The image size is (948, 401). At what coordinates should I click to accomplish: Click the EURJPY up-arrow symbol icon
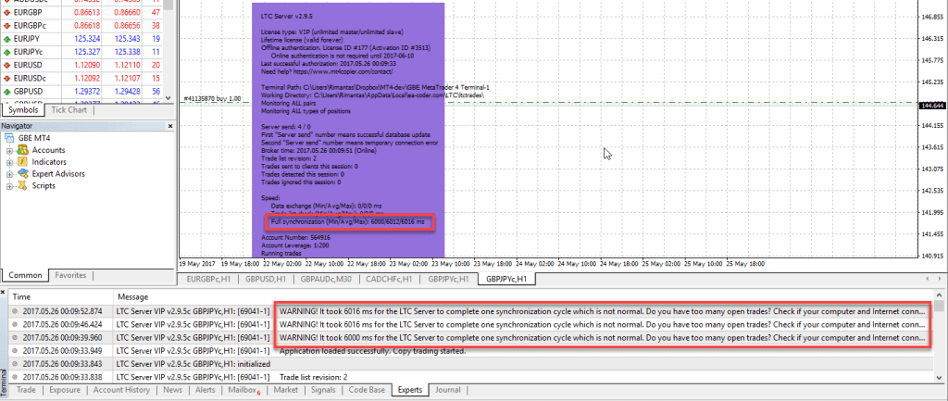6,39
